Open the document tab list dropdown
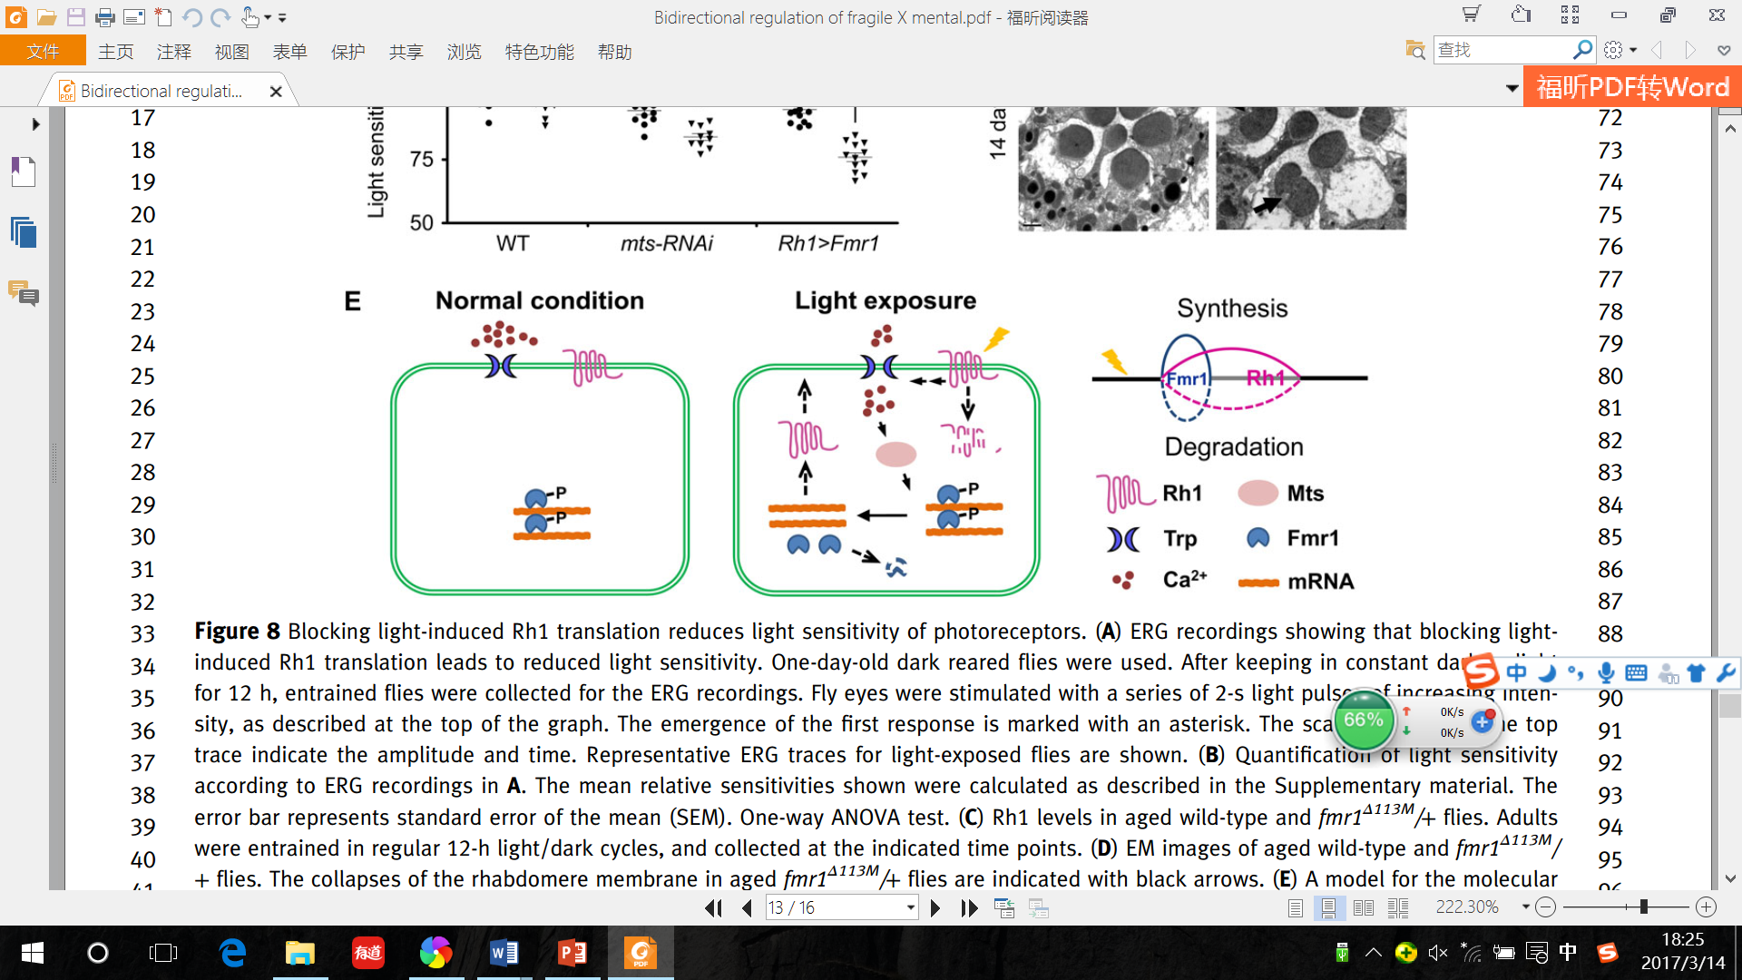 click(1512, 88)
